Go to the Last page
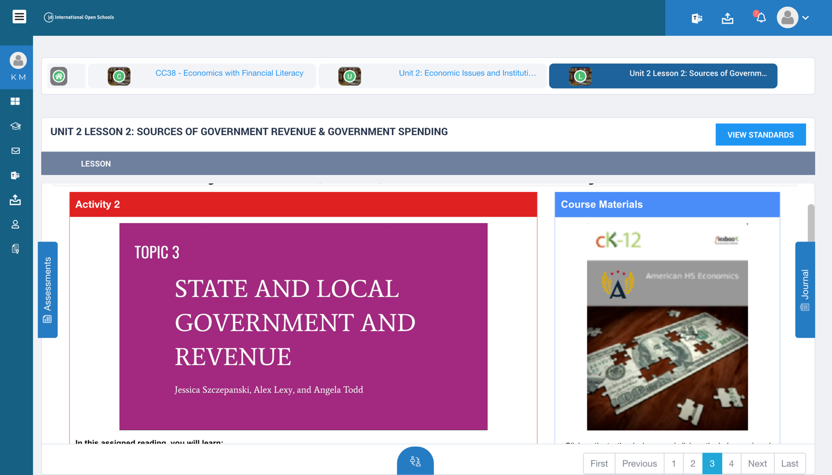This screenshot has width=832, height=475. click(x=790, y=463)
